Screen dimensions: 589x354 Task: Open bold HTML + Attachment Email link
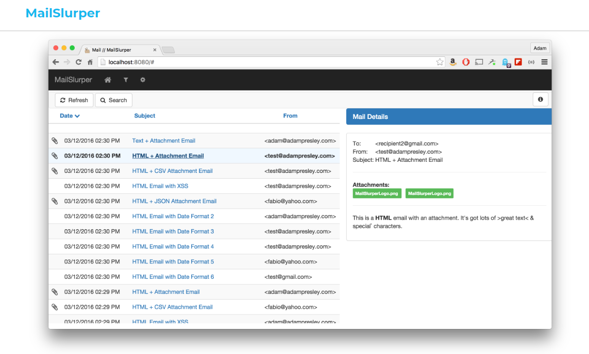(168, 156)
